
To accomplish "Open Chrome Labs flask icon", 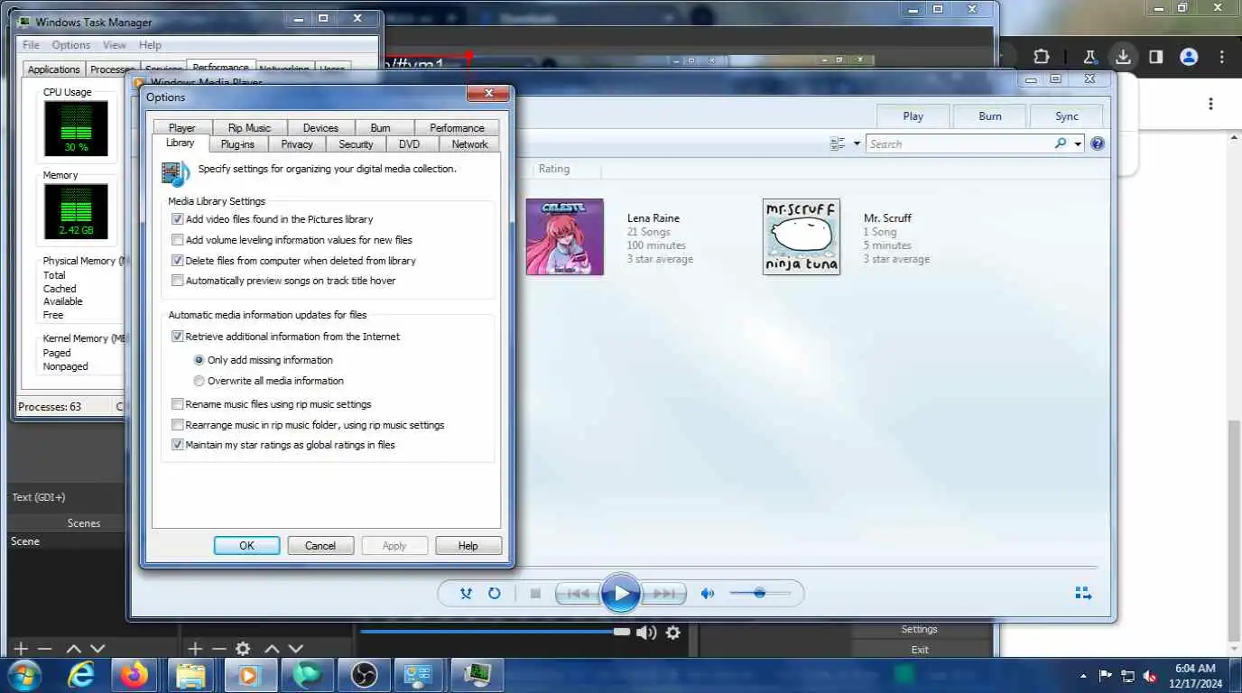I will [1089, 57].
